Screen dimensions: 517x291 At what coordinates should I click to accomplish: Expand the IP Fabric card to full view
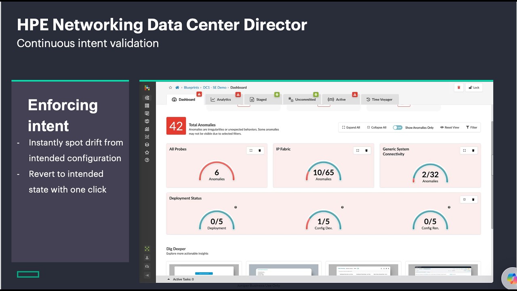coord(357,150)
